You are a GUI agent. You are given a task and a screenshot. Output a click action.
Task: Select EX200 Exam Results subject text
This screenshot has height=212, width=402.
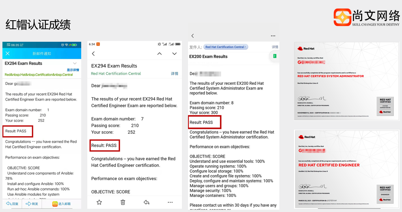tap(208, 57)
